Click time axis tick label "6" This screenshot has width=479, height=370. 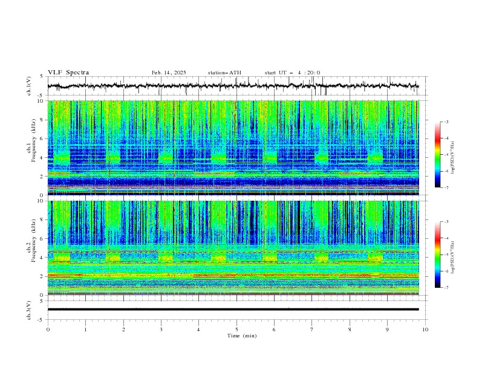(274, 329)
